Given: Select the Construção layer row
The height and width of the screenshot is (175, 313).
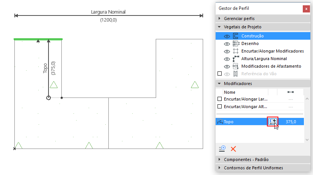Looking at the screenshot, I should pyautogui.click(x=263, y=36).
